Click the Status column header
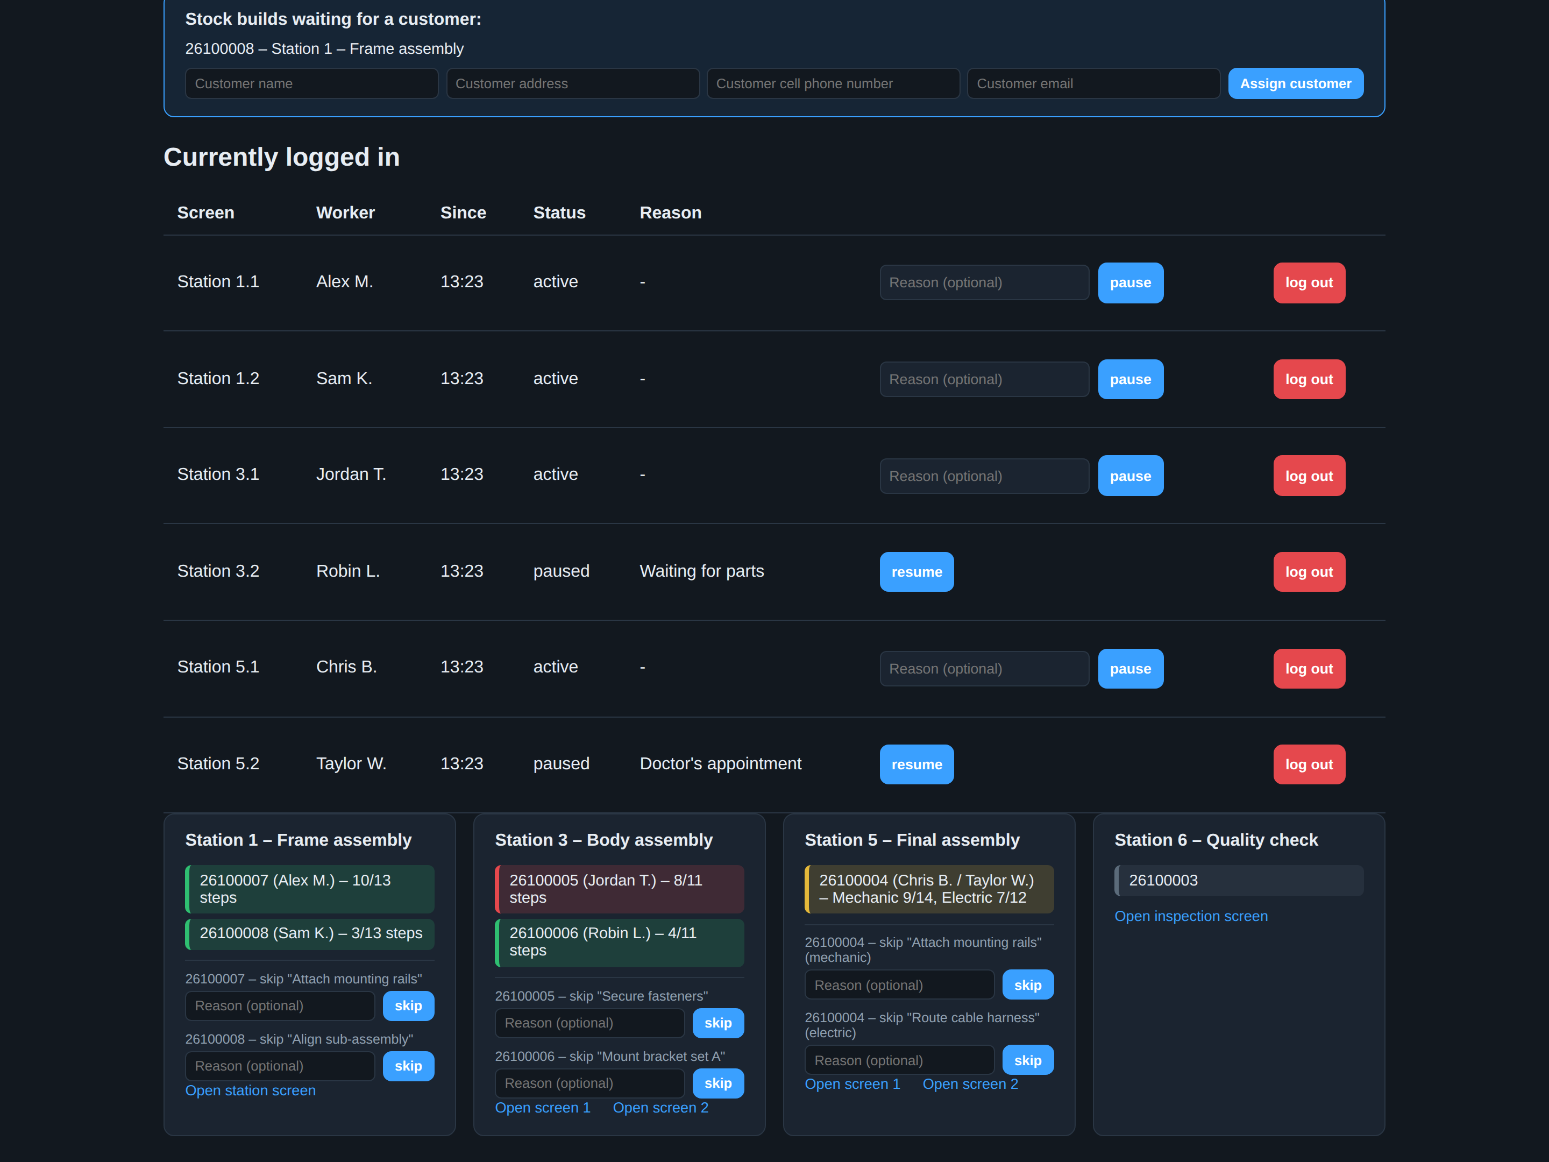Screen dimensions: 1549x1162 559,213
